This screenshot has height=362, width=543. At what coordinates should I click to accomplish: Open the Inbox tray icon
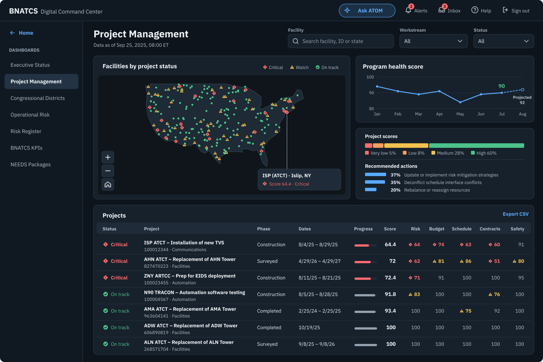(x=442, y=10)
